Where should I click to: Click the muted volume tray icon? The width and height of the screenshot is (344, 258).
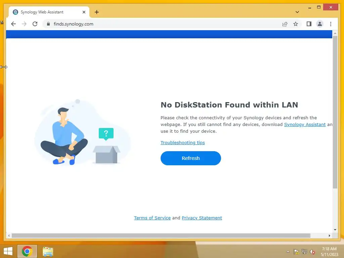tap(312, 252)
